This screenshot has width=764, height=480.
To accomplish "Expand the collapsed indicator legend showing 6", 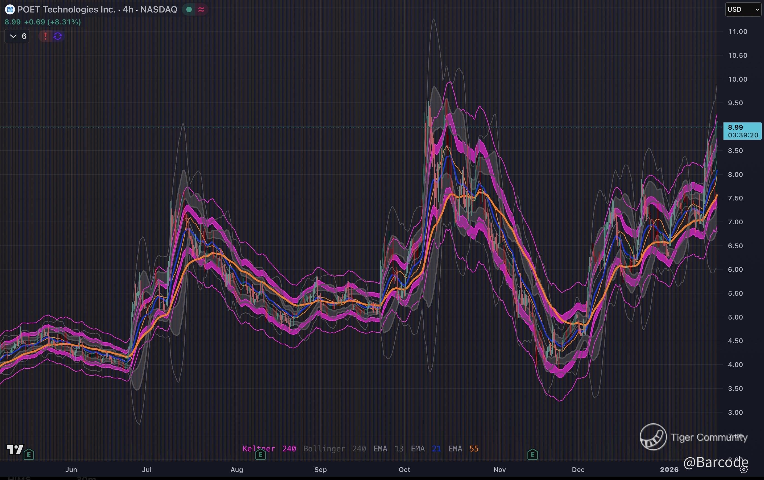I will point(17,36).
